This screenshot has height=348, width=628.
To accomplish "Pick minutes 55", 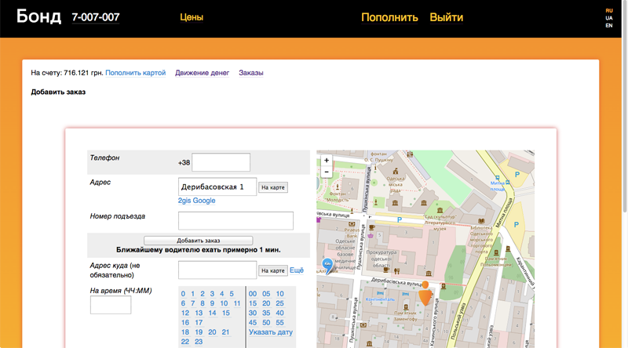I will point(280,322).
